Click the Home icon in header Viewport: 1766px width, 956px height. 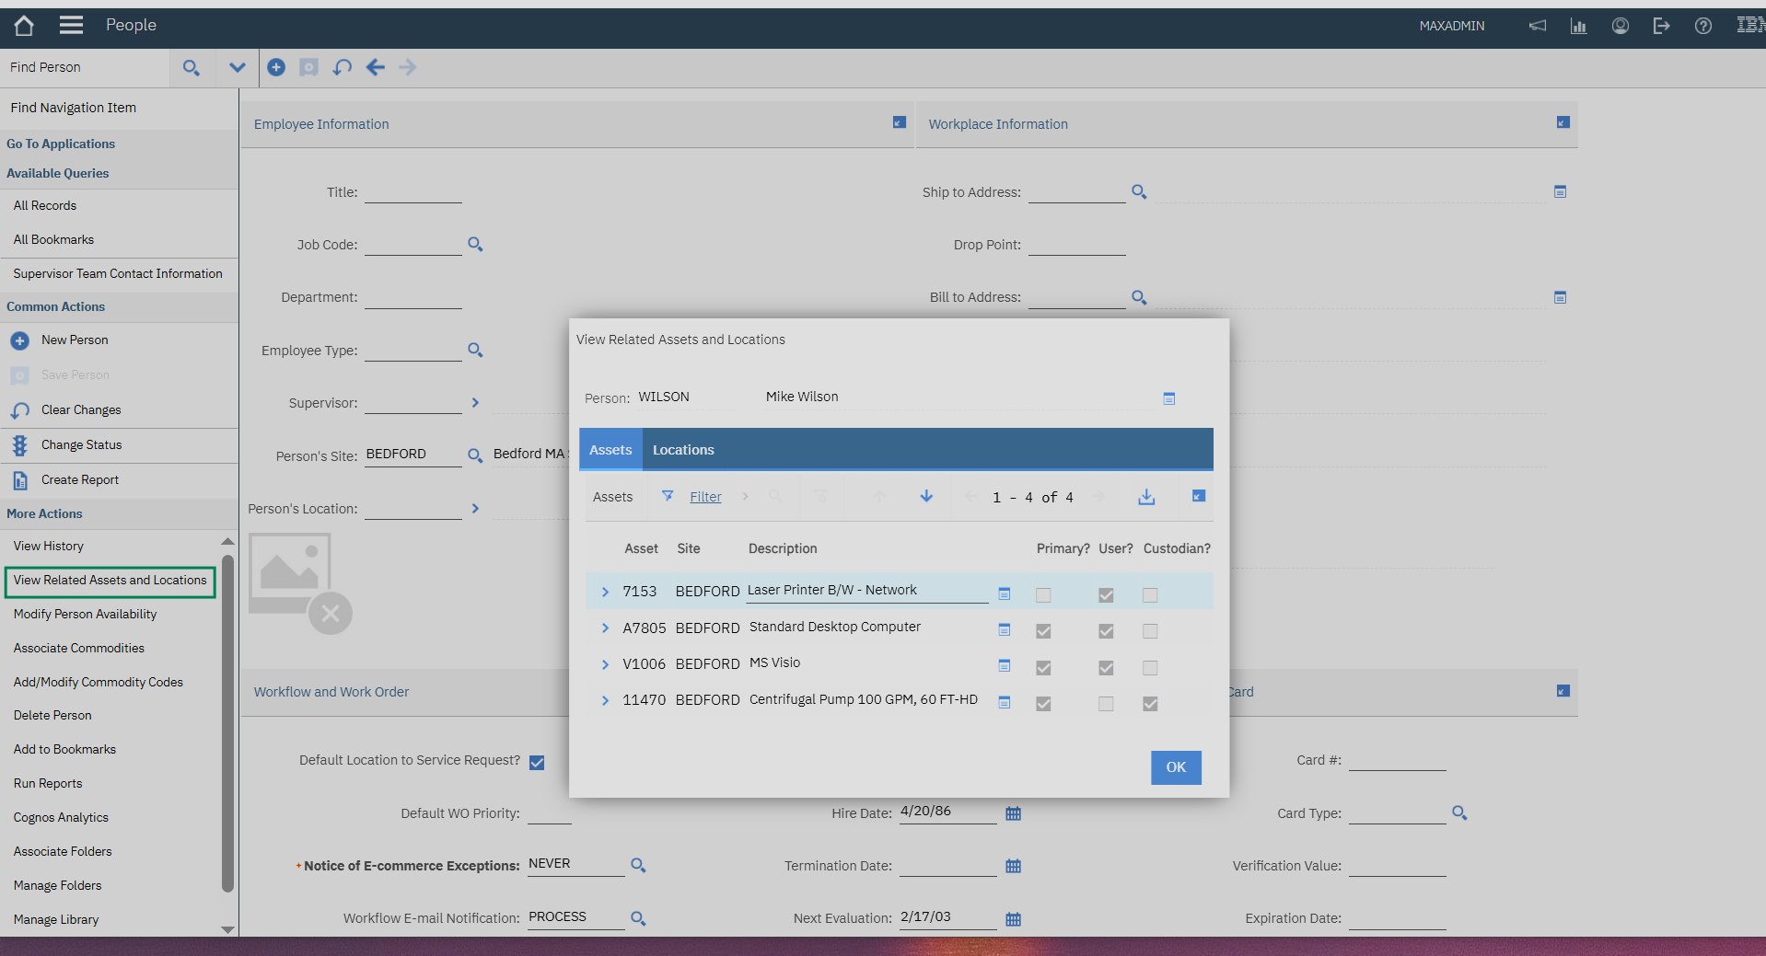coord(24,26)
